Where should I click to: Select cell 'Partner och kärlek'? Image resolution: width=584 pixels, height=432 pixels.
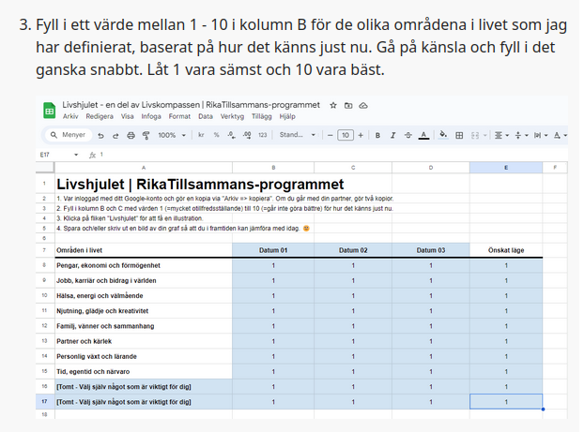click(x=144, y=341)
